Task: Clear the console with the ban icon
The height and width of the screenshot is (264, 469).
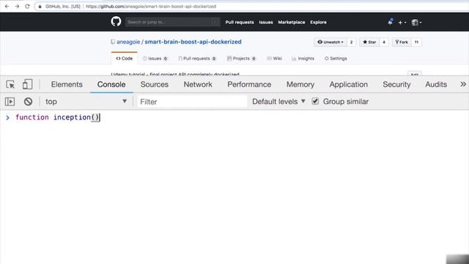Action: [28, 101]
